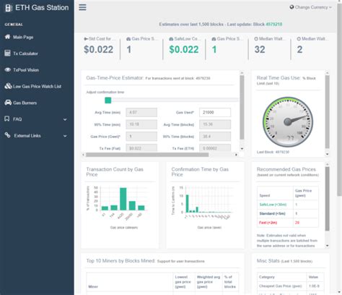
Task: Click the Avg Time (blocks) field
Action: [215, 124]
